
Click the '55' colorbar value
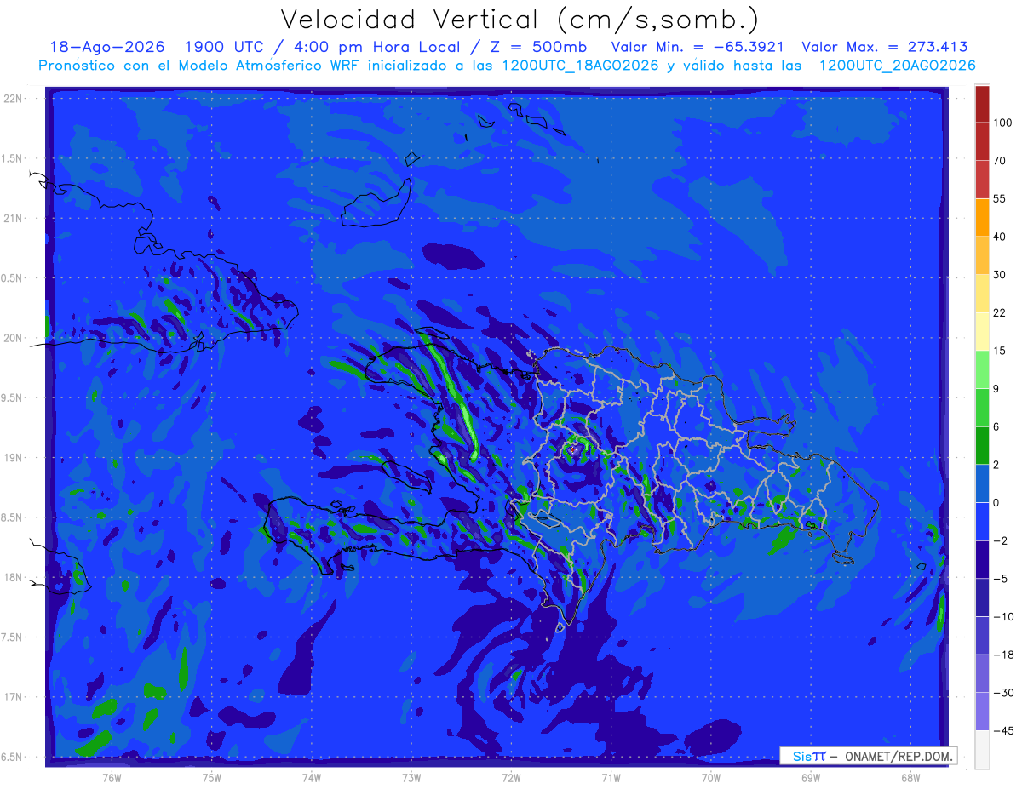1000,198
